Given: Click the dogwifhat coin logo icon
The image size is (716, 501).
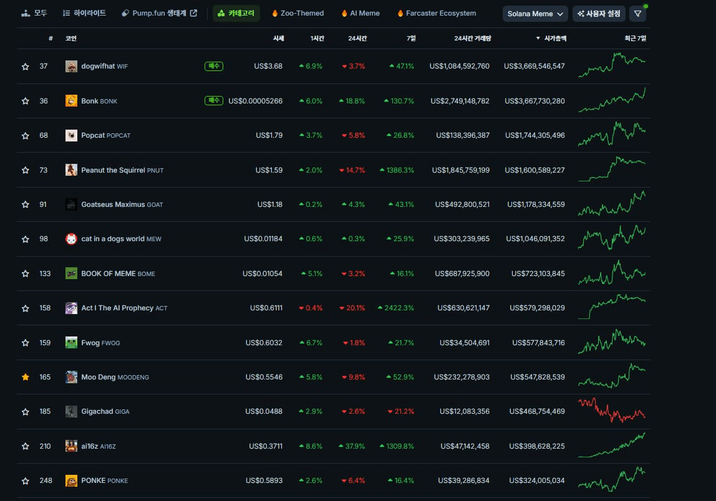Looking at the screenshot, I should [71, 67].
